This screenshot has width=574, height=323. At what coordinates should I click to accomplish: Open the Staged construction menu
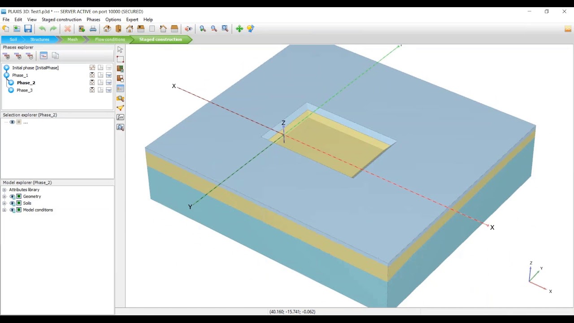[61, 20]
